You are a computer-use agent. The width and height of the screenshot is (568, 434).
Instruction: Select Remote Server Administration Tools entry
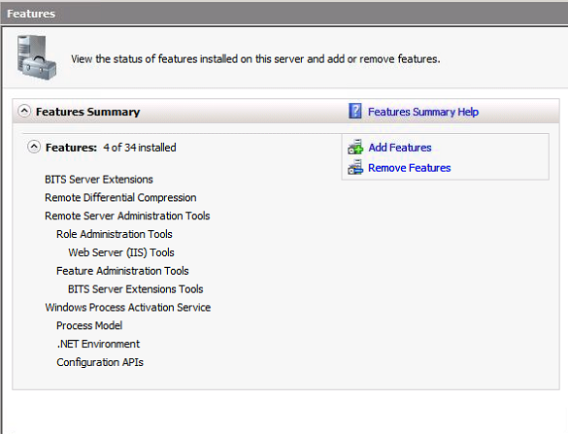tap(127, 216)
